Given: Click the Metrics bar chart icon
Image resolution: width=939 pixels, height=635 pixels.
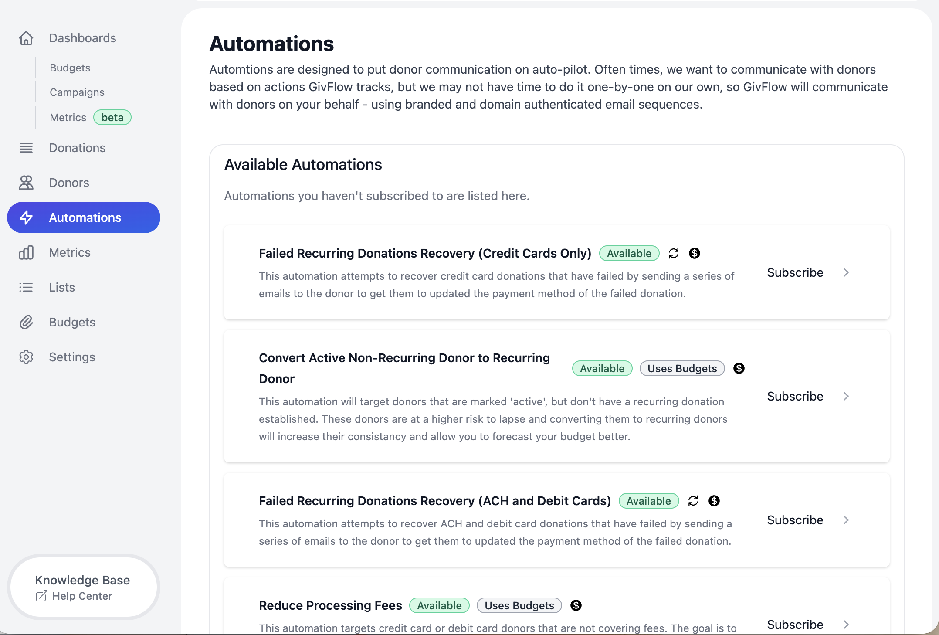Looking at the screenshot, I should coord(26,252).
